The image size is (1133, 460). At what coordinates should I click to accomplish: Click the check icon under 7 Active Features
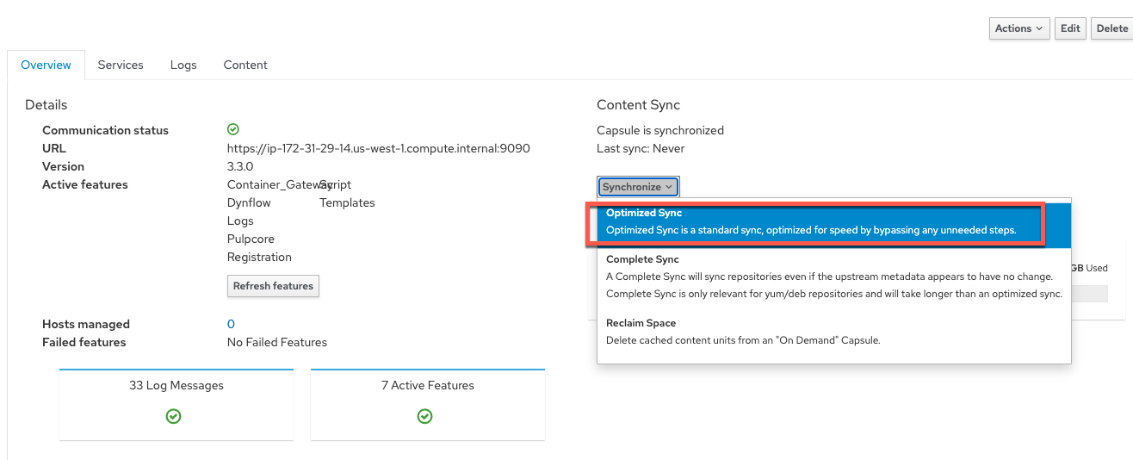424,416
